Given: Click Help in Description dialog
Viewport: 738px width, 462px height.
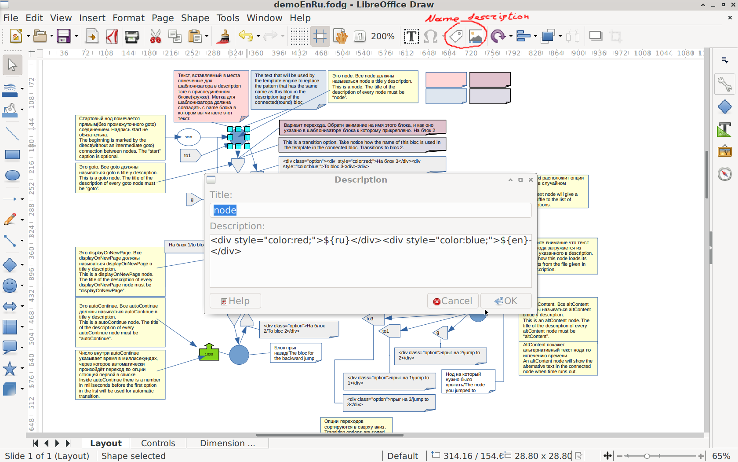Looking at the screenshot, I should [x=235, y=301].
